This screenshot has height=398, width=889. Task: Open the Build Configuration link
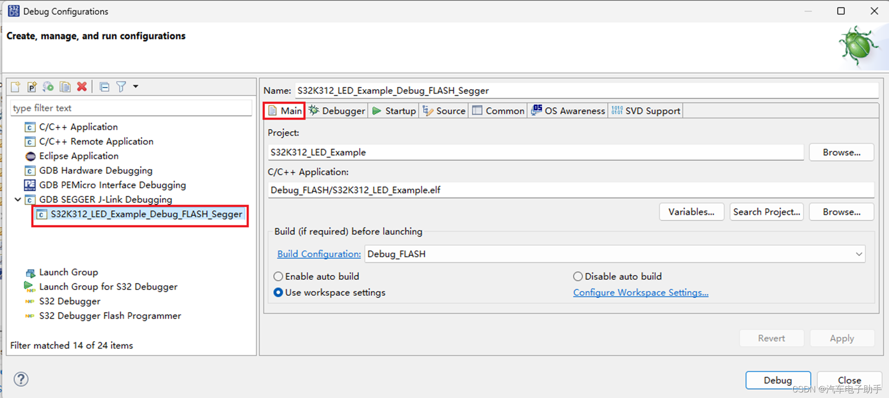click(319, 254)
